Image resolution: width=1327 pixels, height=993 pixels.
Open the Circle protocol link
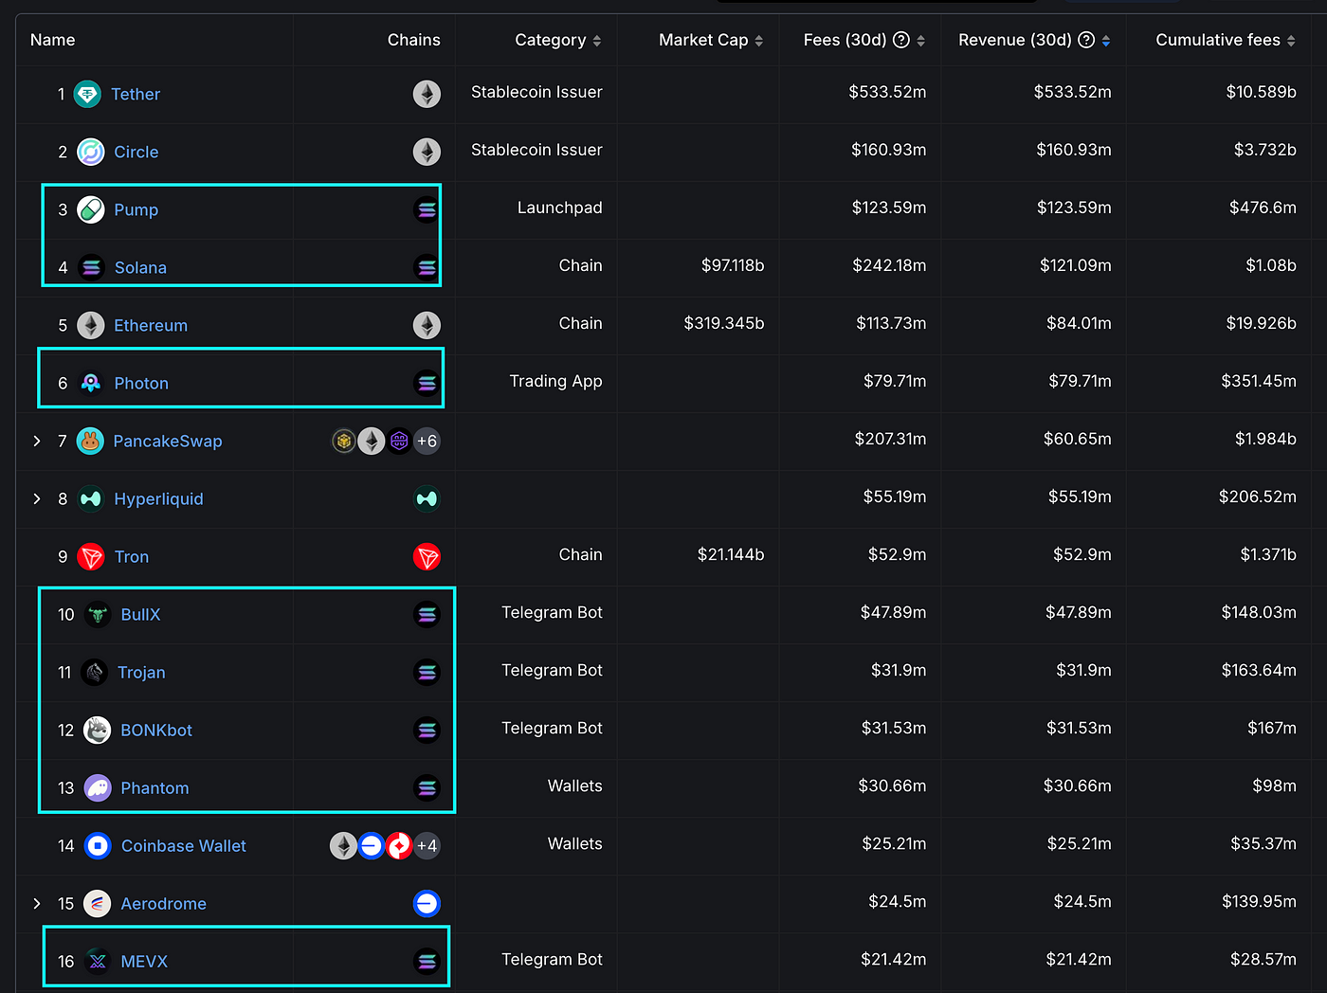tap(136, 152)
